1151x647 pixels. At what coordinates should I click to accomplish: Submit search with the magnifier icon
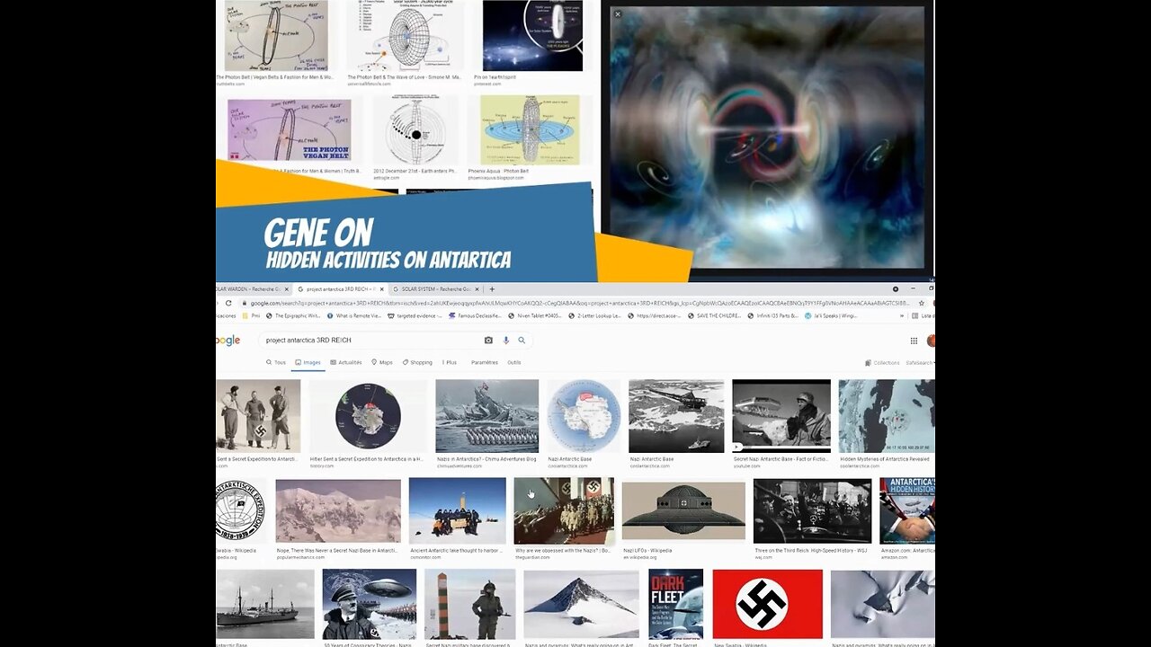click(522, 341)
